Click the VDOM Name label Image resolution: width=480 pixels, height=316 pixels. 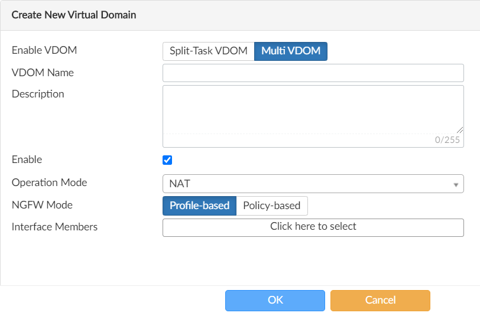pos(43,73)
